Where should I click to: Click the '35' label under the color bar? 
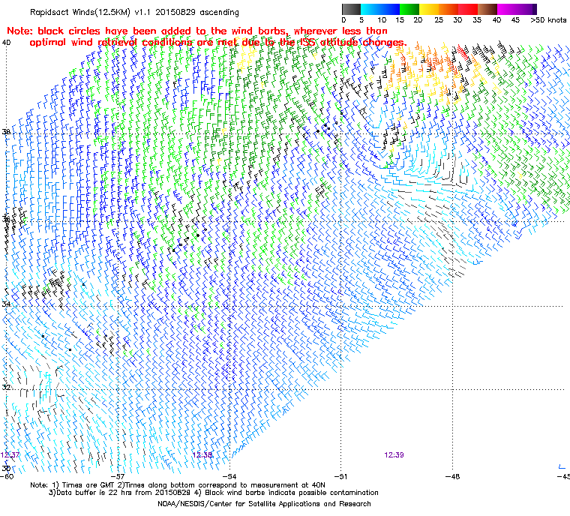point(477,20)
